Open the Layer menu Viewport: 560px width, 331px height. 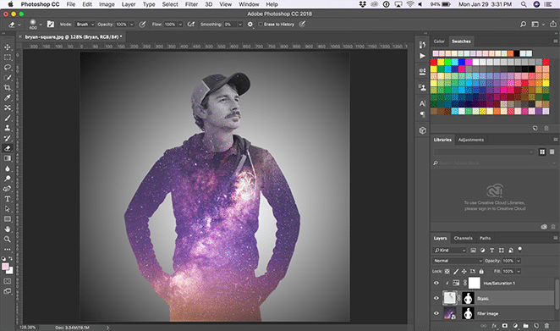click(129, 4)
